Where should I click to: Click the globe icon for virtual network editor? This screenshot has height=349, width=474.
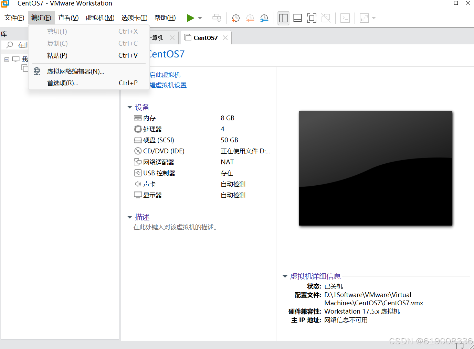pos(37,71)
